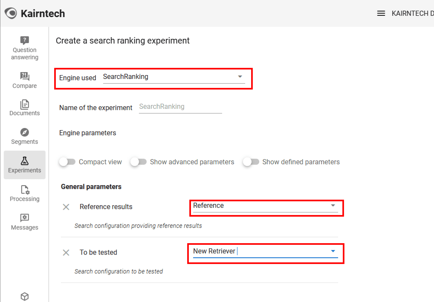Expand the Engine used dropdown
The width and height of the screenshot is (434, 302).
click(240, 77)
